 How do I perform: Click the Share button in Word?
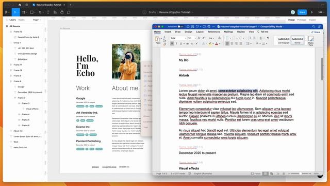pyautogui.click(x=316, y=32)
